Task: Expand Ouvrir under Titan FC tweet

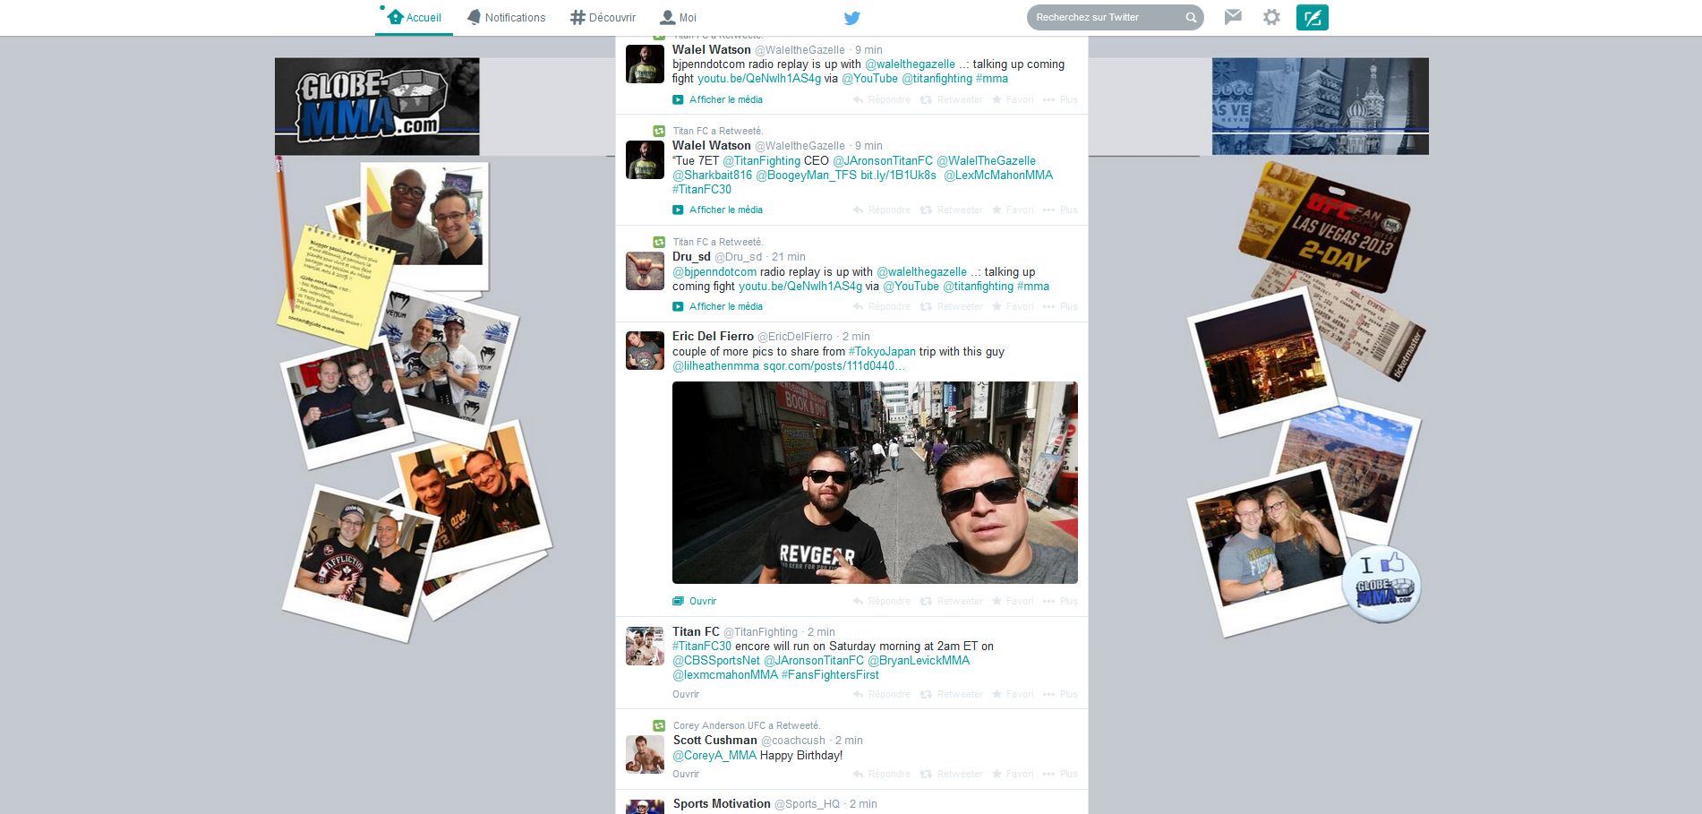Action: (x=686, y=694)
